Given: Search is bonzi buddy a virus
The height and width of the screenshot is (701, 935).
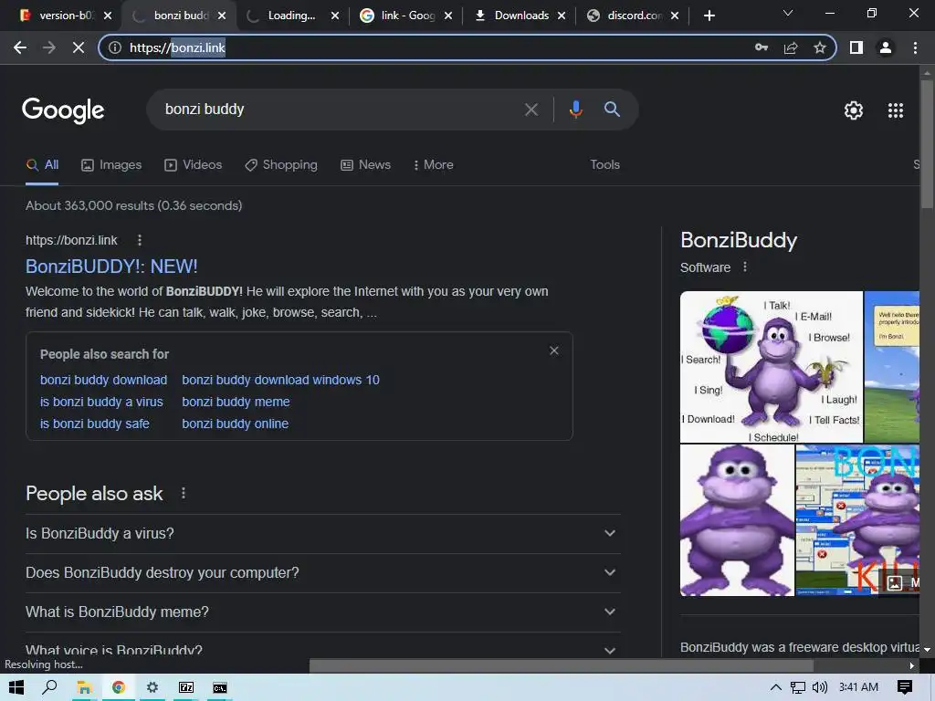Looking at the screenshot, I should [x=101, y=403].
